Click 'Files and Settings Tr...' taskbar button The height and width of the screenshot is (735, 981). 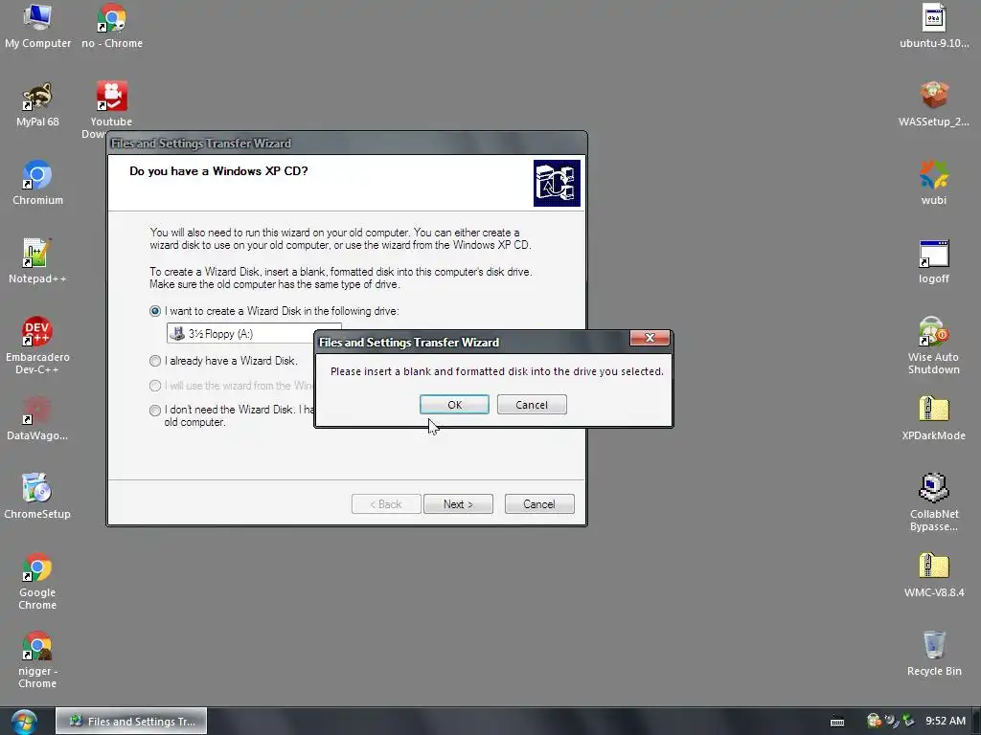131,722
